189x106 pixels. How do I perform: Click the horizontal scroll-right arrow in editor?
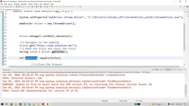182,67
